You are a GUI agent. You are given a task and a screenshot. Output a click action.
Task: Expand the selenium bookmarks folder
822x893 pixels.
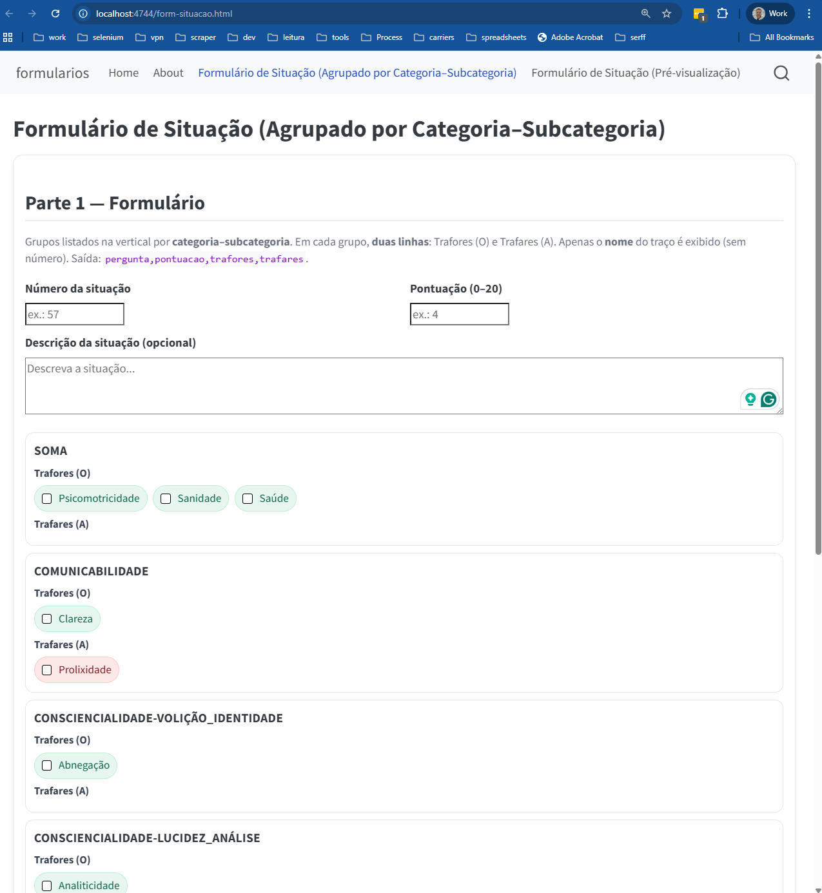(x=101, y=37)
